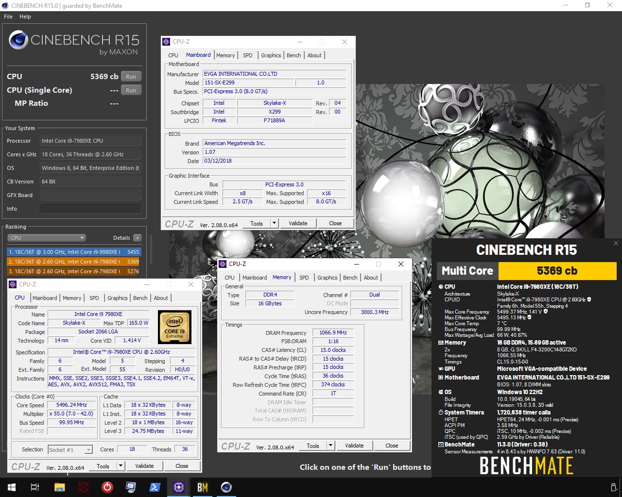
Task: Open PowerShell from taskbar
Action: coord(155,487)
